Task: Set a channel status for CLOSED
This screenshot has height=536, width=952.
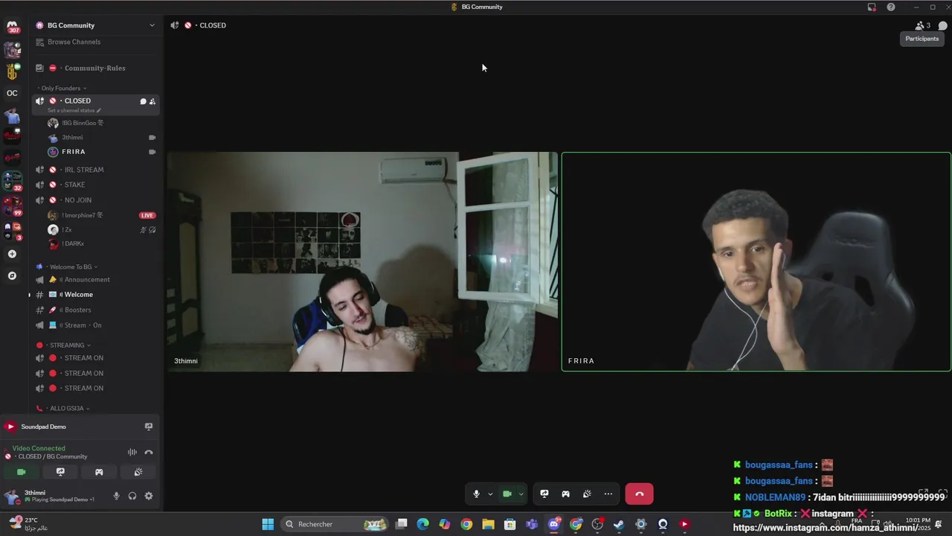Action: pyautogui.click(x=74, y=110)
